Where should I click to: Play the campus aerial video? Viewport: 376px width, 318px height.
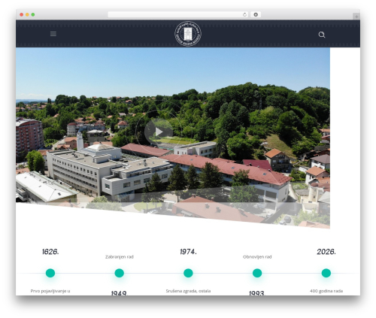pyautogui.click(x=159, y=132)
